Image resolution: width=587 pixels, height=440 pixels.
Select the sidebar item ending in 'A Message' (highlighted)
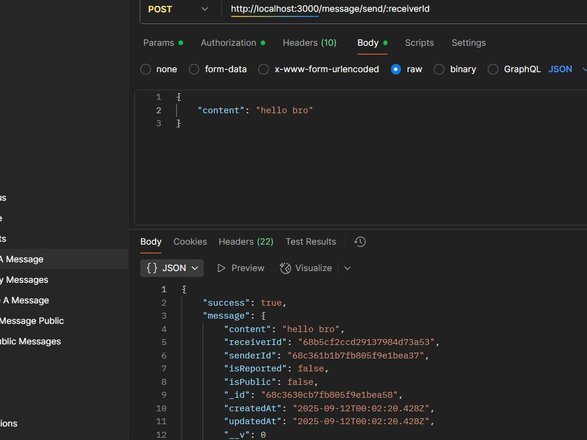coord(64,259)
